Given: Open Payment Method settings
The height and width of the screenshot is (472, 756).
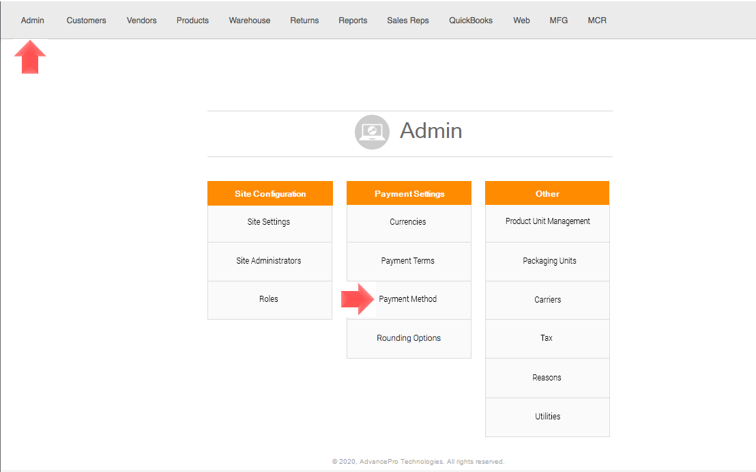Looking at the screenshot, I should [x=408, y=299].
